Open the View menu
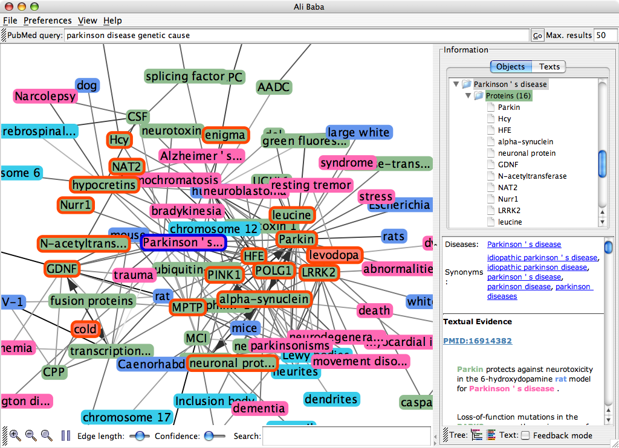Viewport: 619px width, 448px height. point(88,21)
